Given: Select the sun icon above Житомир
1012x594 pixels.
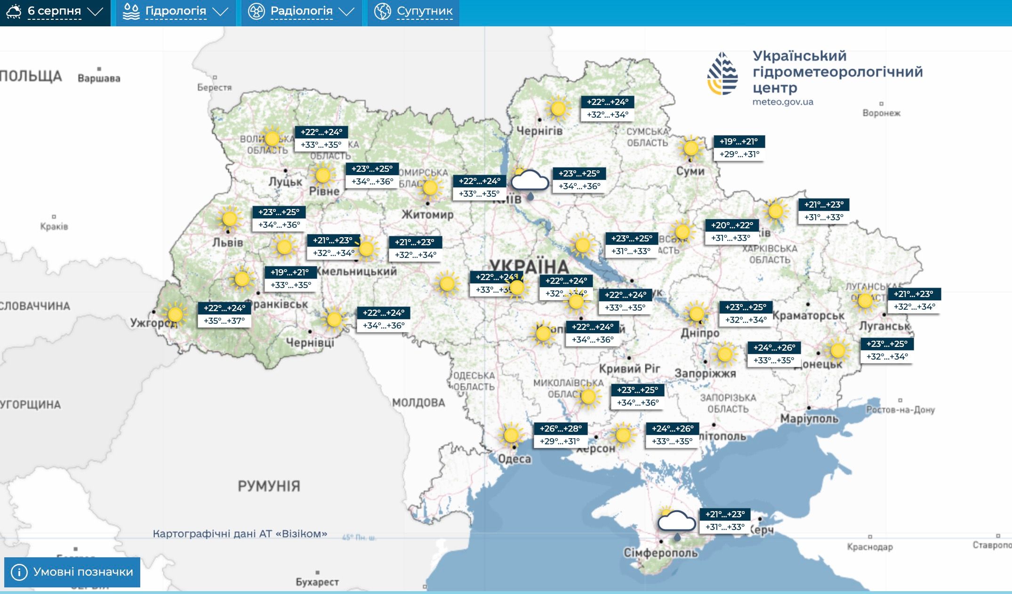Looking at the screenshot, I should (430, 187).
